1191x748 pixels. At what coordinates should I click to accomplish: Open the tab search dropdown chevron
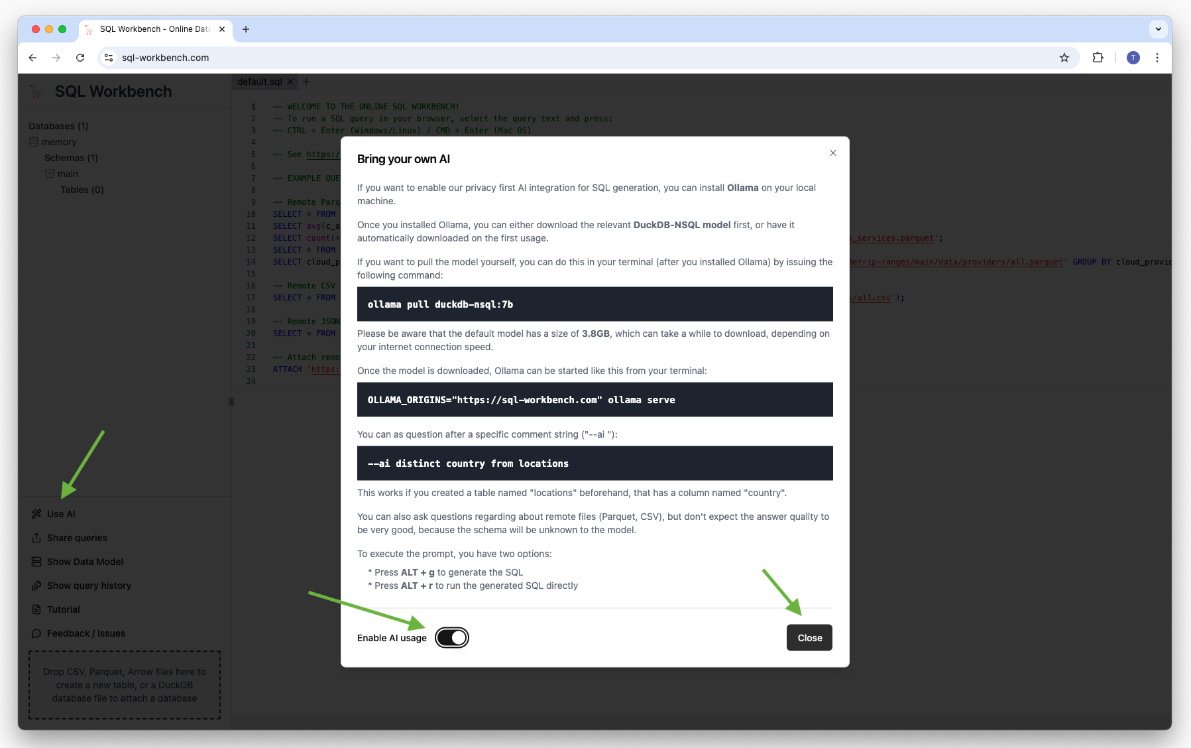(1158, 29)
